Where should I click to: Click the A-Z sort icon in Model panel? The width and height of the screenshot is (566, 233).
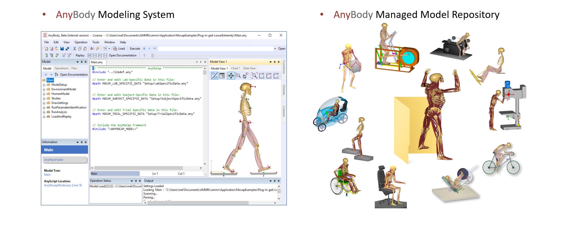tap(57, 75)
